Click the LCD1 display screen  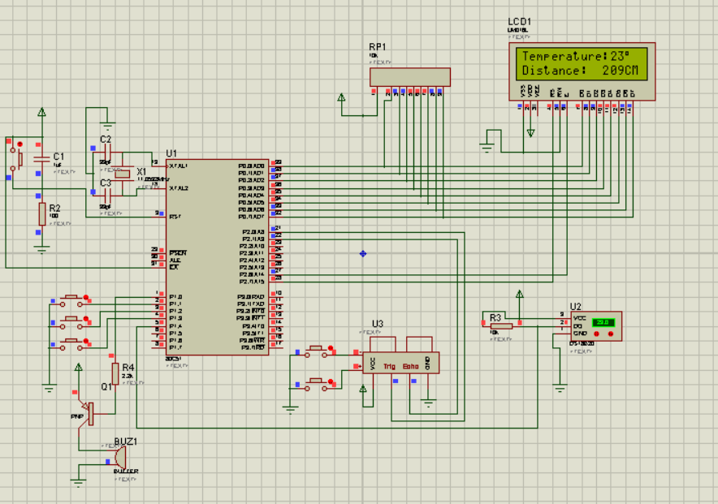(x=579, y=64)
